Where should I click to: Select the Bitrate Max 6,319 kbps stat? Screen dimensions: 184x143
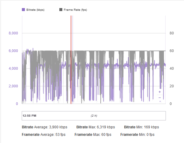pos(96,127)
